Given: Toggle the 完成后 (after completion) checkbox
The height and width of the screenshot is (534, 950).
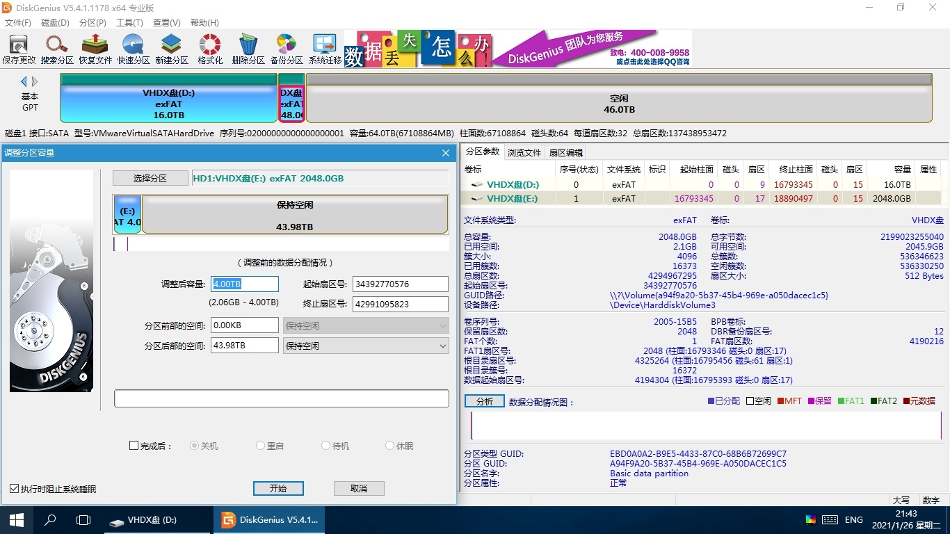Looking at the screenshot, I should pos(134,446).
